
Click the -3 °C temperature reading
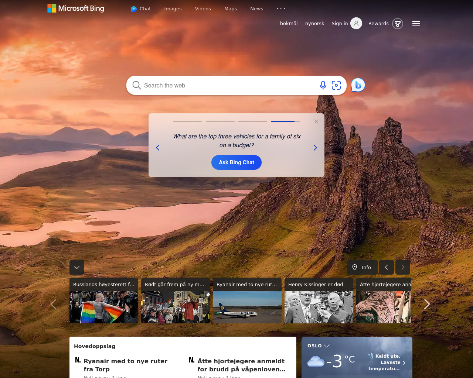coord(340,361)
